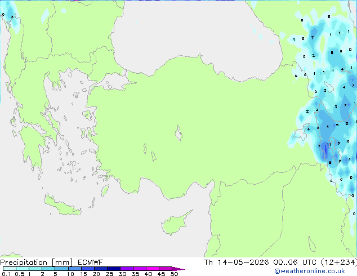Click the island of Crete on the map
The height and width of the screenshot is (276, 357).
(63, 206)
